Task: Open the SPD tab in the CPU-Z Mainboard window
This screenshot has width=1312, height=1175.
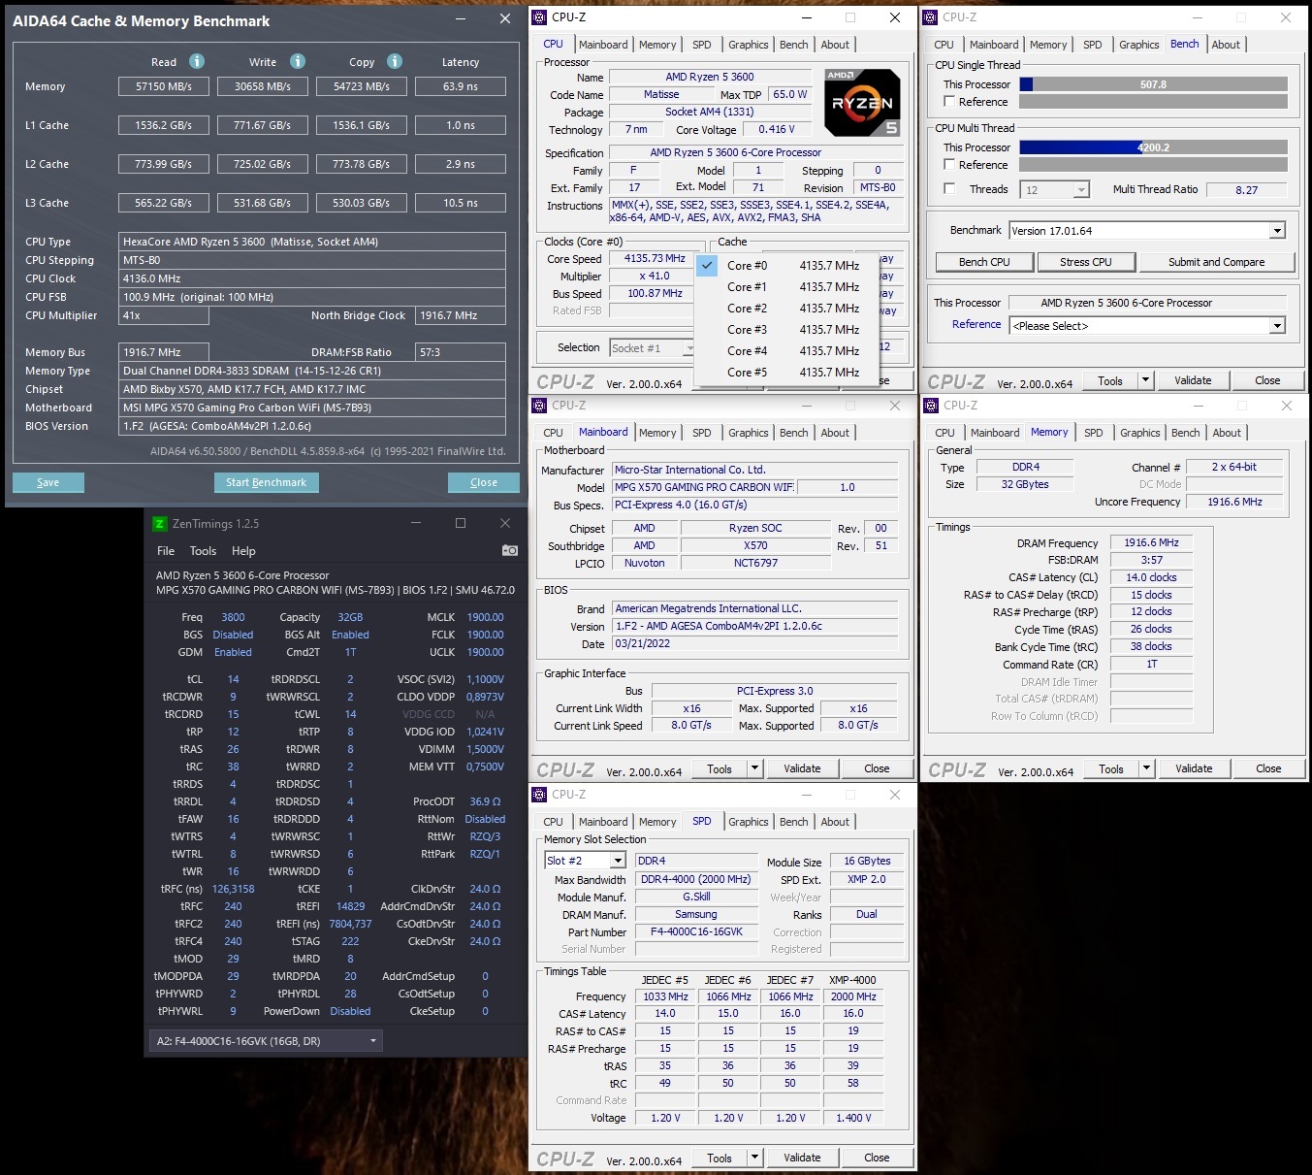Action: click(701, 433)
